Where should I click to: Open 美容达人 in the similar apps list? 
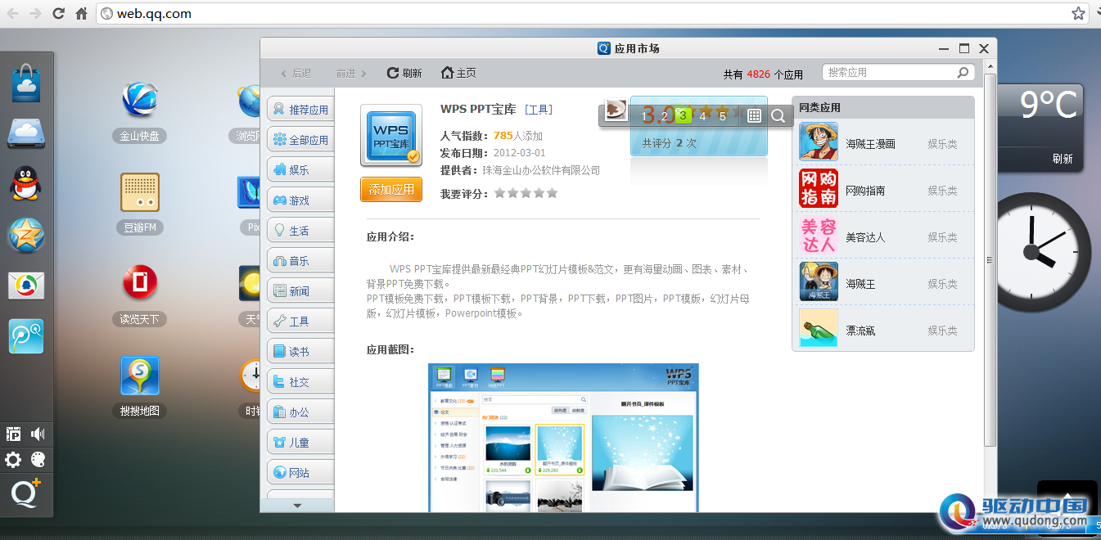click(x=883, y=236)
